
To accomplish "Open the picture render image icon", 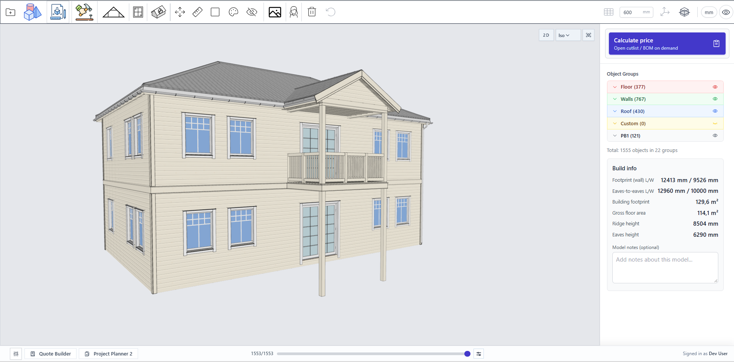I will pyautogui.click(x=275, y=12).
